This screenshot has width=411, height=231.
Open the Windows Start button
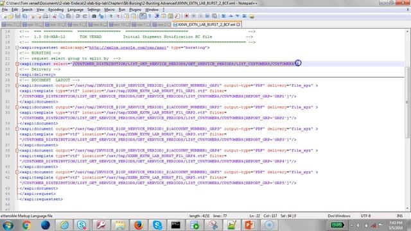coord(8,225)
